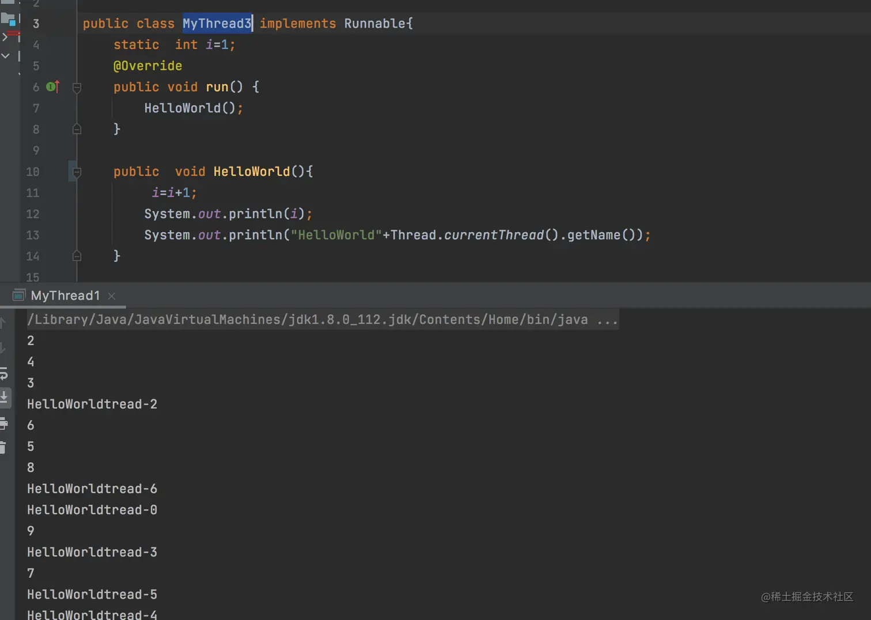Expand the right-pointing chevron in the left strip
871x620 pixels.
[5, 37]
